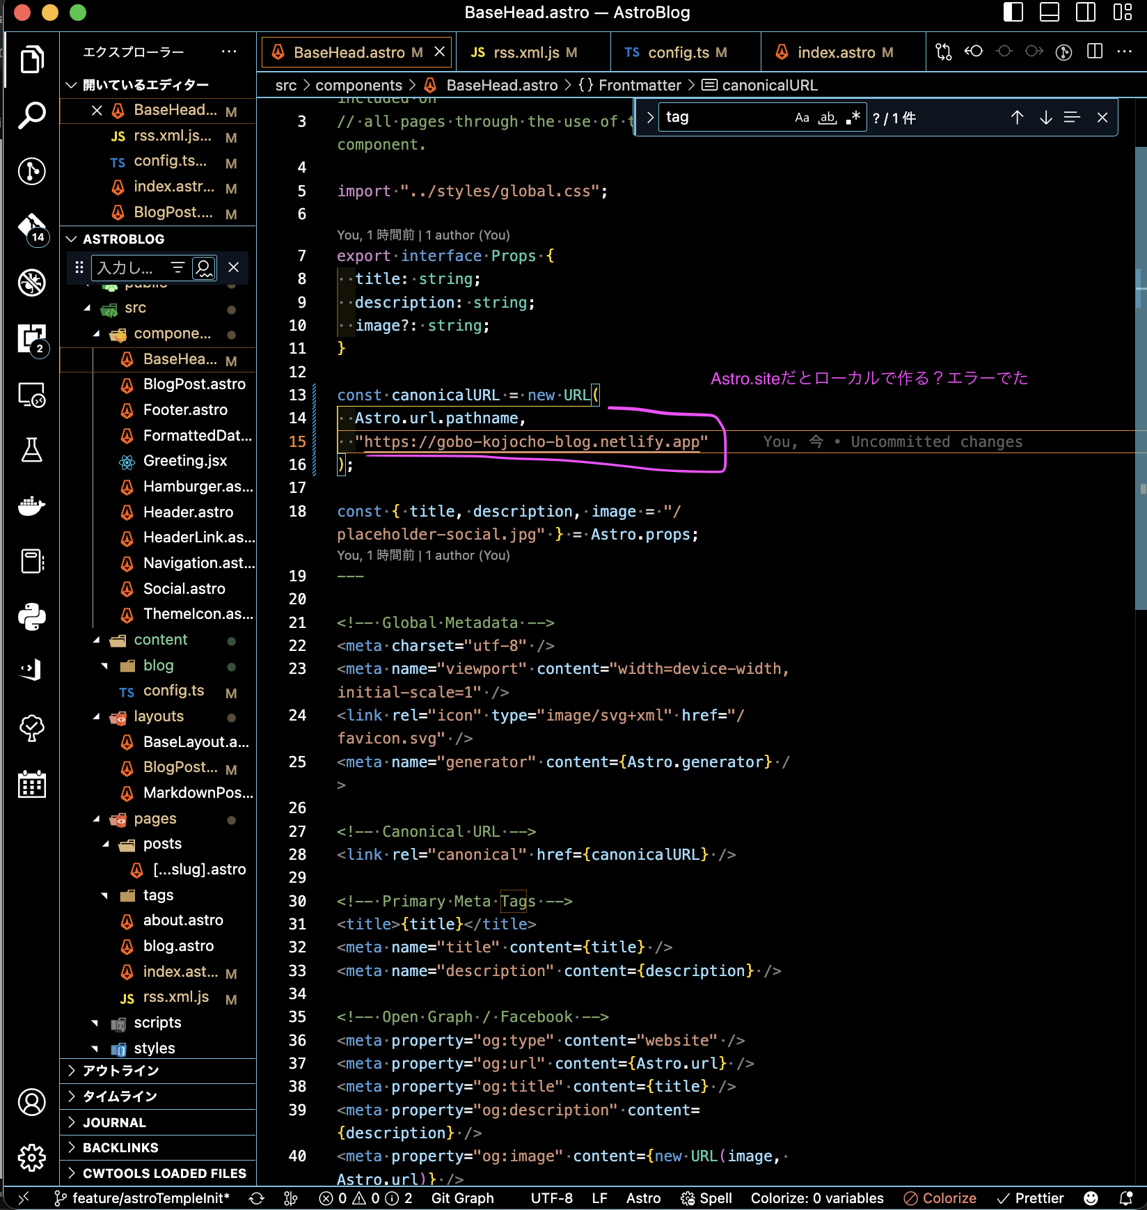Clear the explorer filter box
The width and height of the screenshot is (1147, 1210).
(x=234, y=267)
